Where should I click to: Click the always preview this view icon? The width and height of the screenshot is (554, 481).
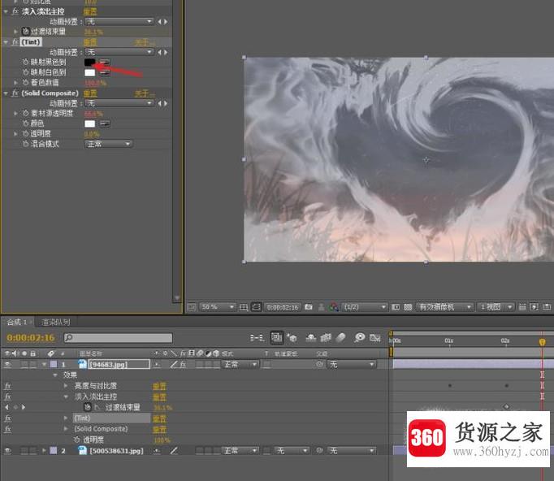coord(192,307)
